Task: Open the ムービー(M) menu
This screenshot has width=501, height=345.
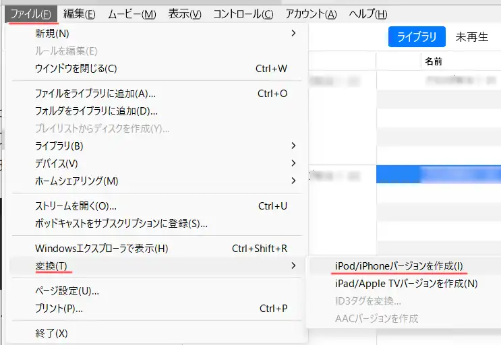Action: click(x=131, y=13)
